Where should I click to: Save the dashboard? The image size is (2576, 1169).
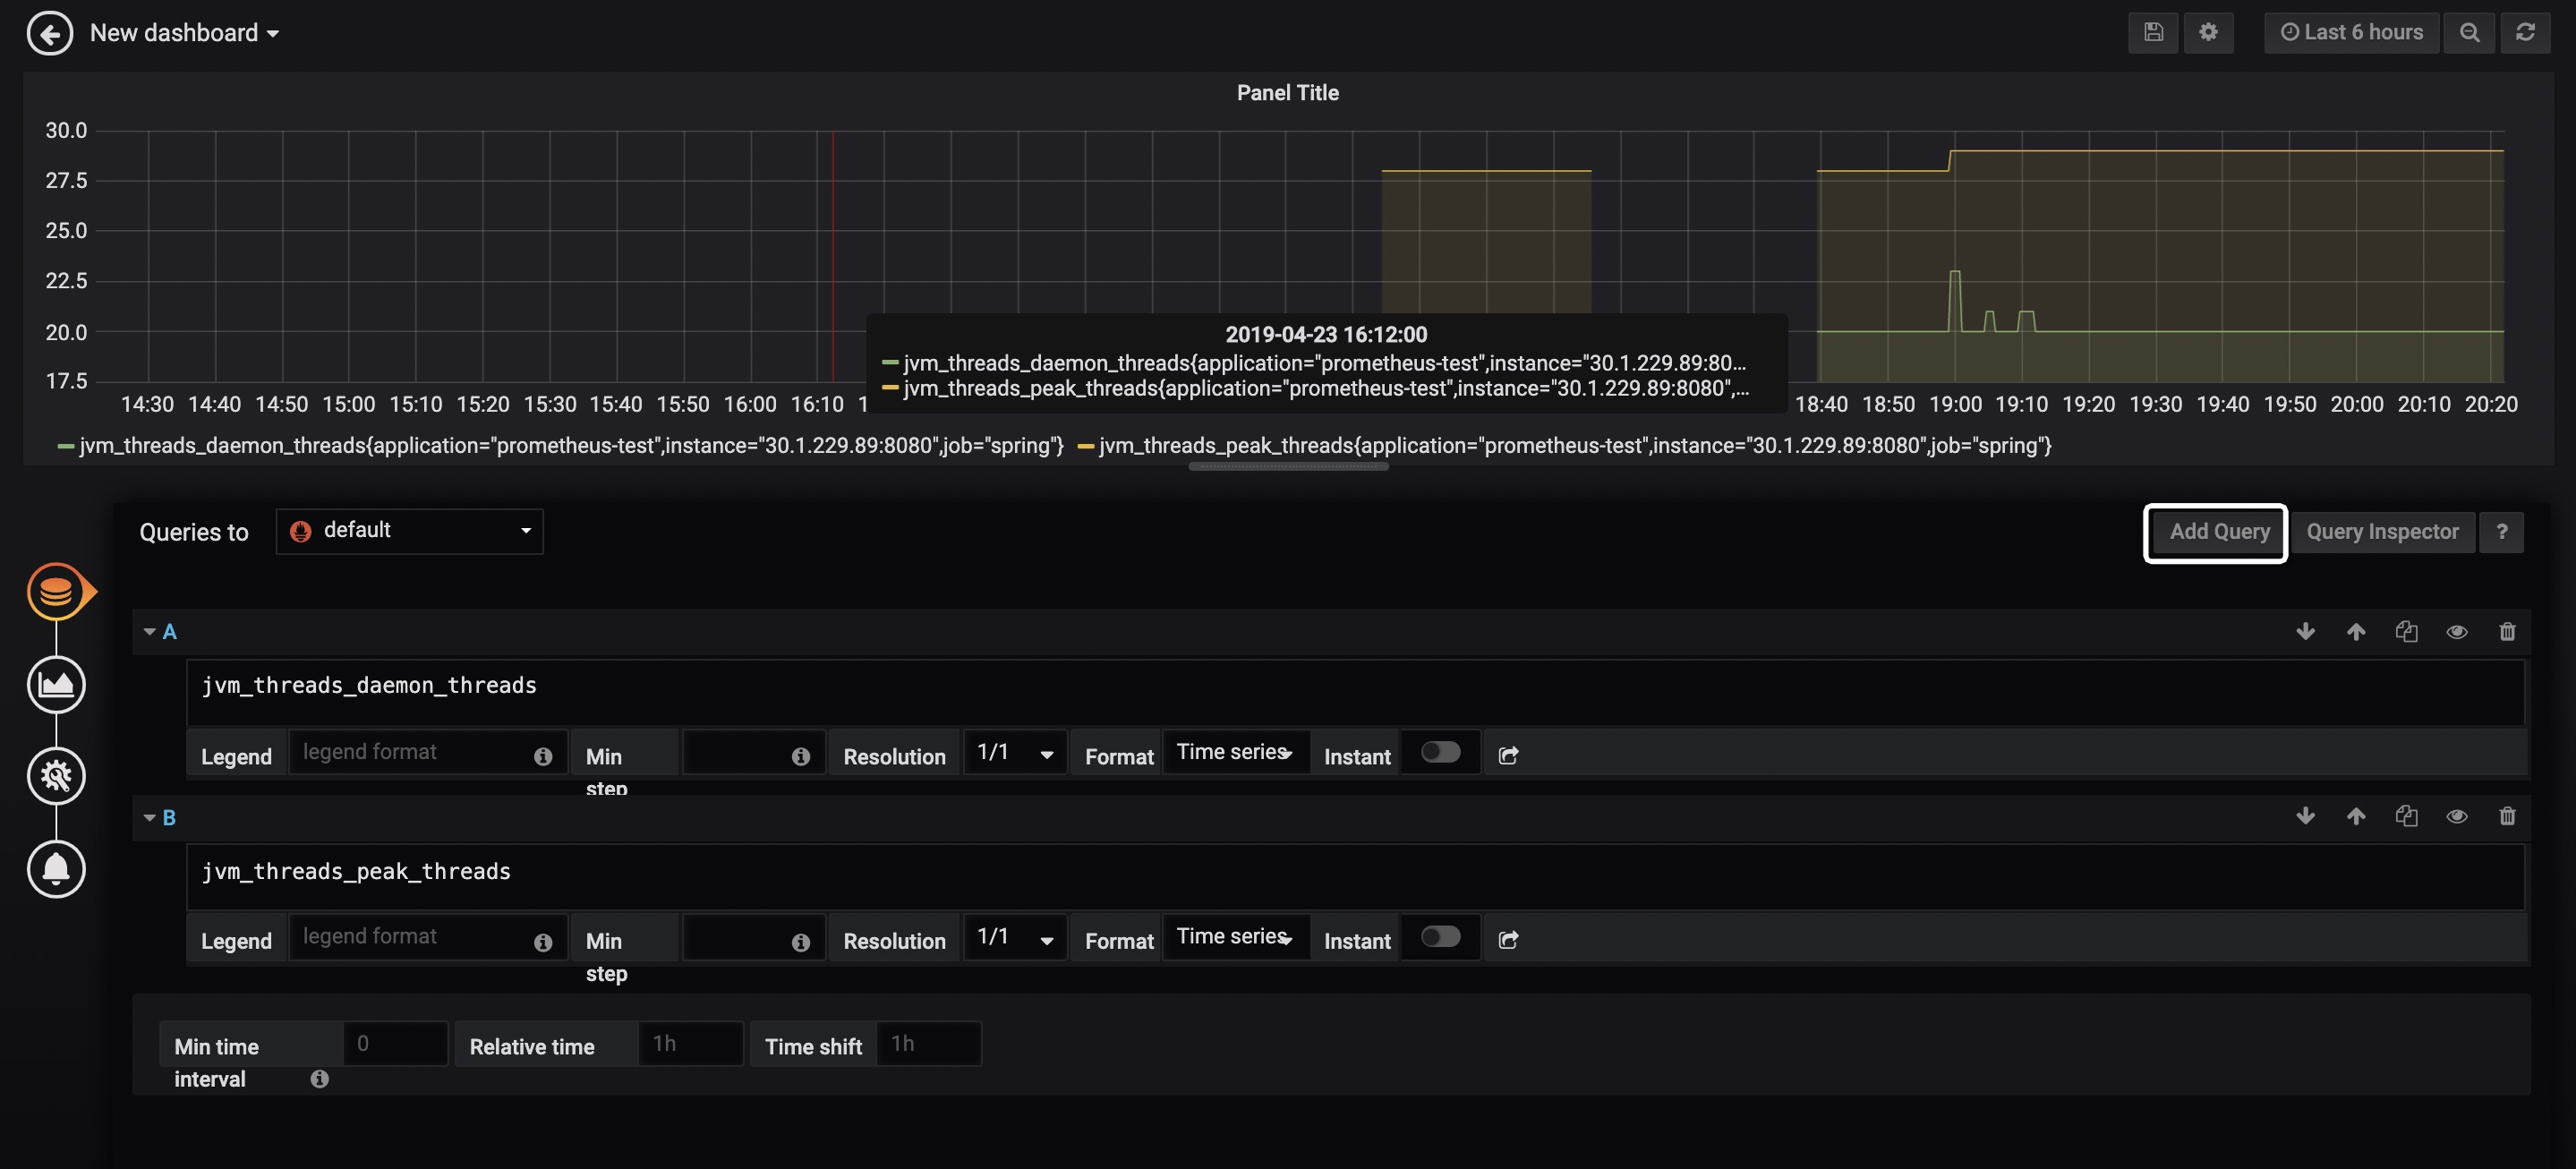pyautogui.click(x=2153, y=32)
